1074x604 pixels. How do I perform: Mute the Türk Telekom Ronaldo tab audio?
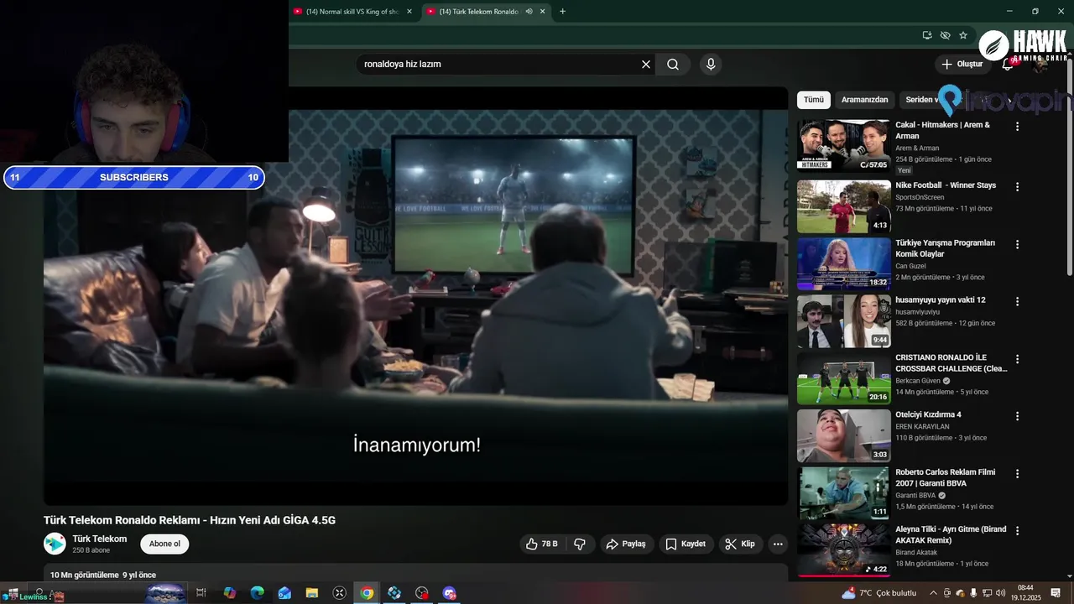529,11
